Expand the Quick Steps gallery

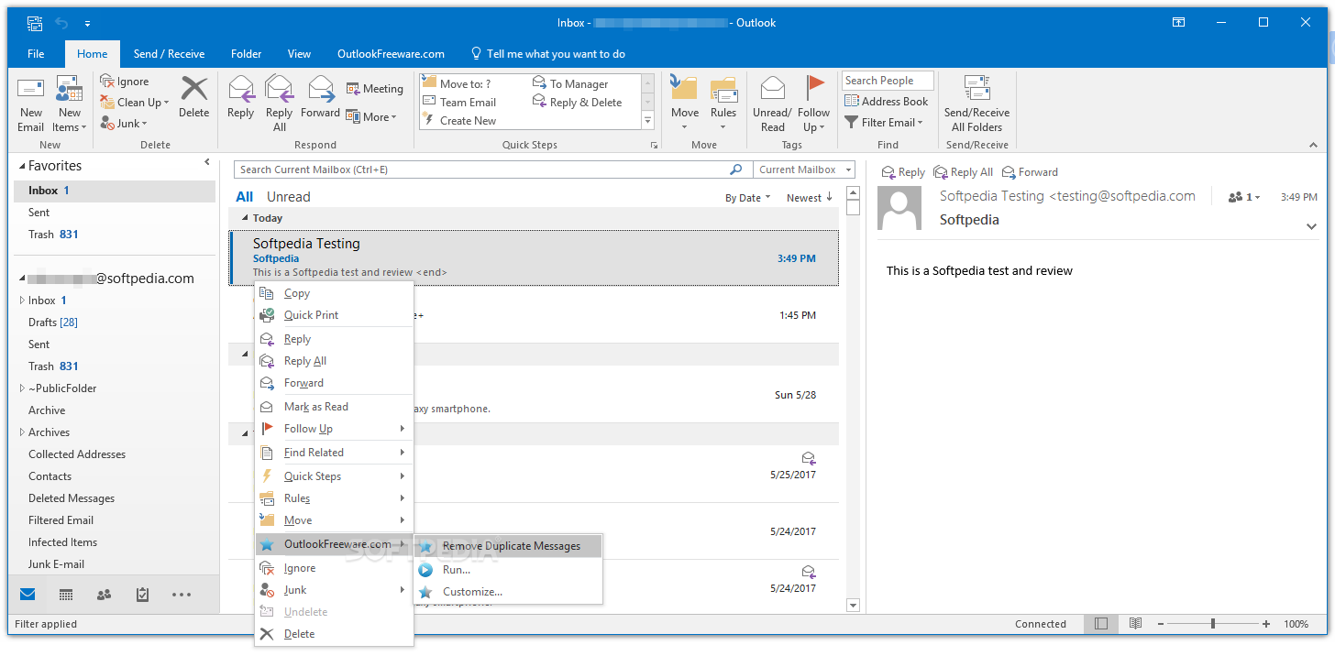coord(647,121)
